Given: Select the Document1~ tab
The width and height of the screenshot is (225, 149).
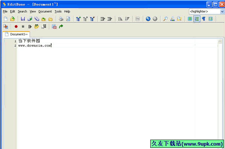Looking at the screenshot, I should (x=16, y=34).
